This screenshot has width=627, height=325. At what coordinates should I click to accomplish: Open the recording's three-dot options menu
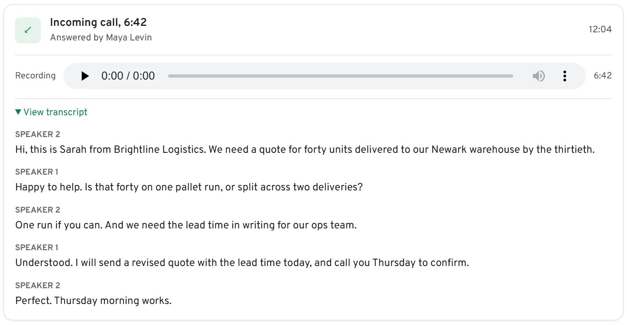click(564, 76)
